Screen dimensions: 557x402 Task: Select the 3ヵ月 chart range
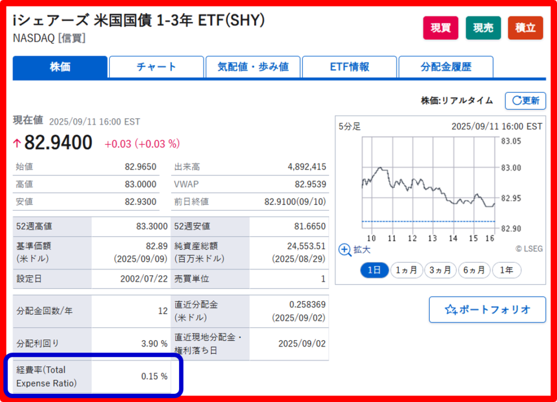pos(440,271)
